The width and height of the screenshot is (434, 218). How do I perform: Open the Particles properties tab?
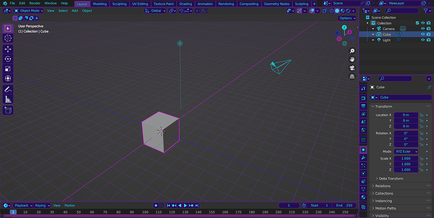point(364,166)
